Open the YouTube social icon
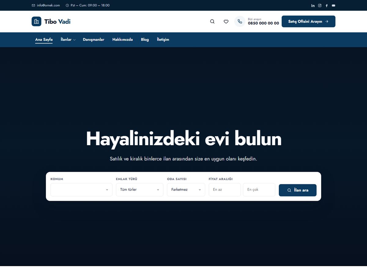 tap(333, 5)
